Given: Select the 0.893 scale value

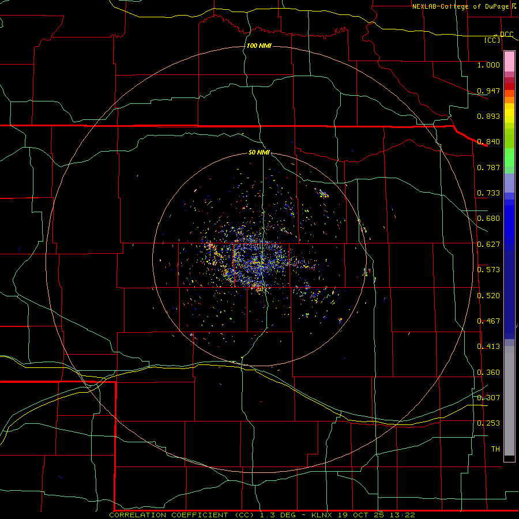Looking at the screenshot, I should (488, 116).
